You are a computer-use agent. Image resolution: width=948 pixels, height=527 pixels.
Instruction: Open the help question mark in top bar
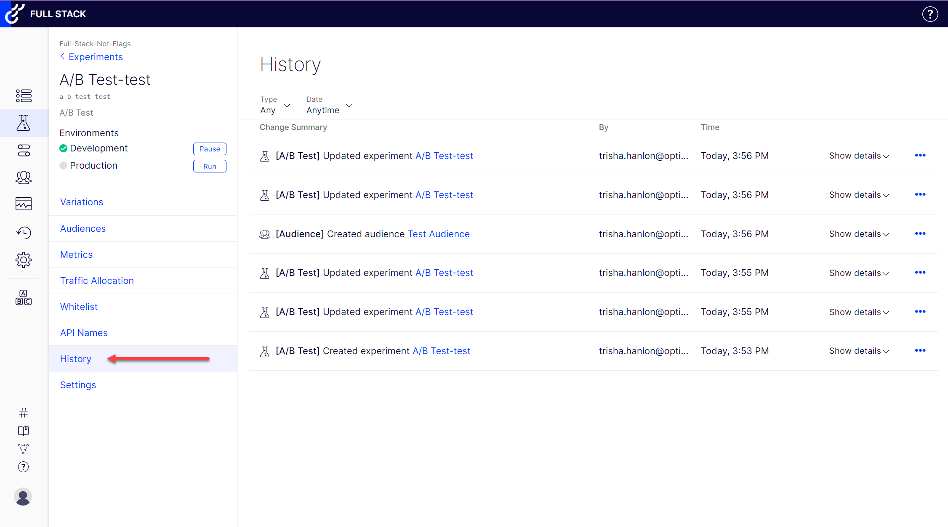pyautogui.click(x=930, y=14)
